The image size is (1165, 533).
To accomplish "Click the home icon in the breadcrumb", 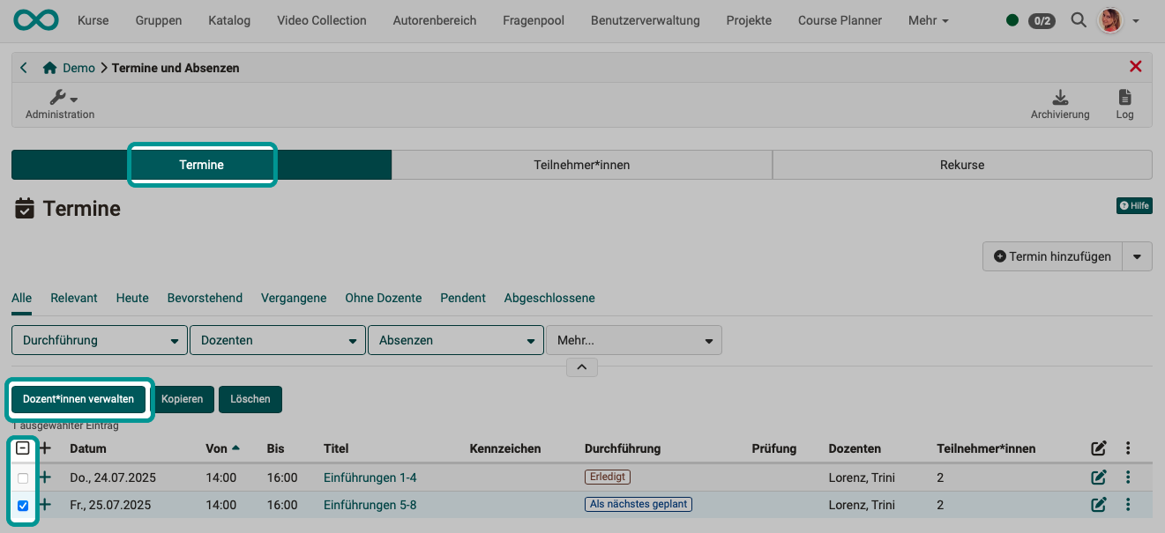I will [49, 67].
